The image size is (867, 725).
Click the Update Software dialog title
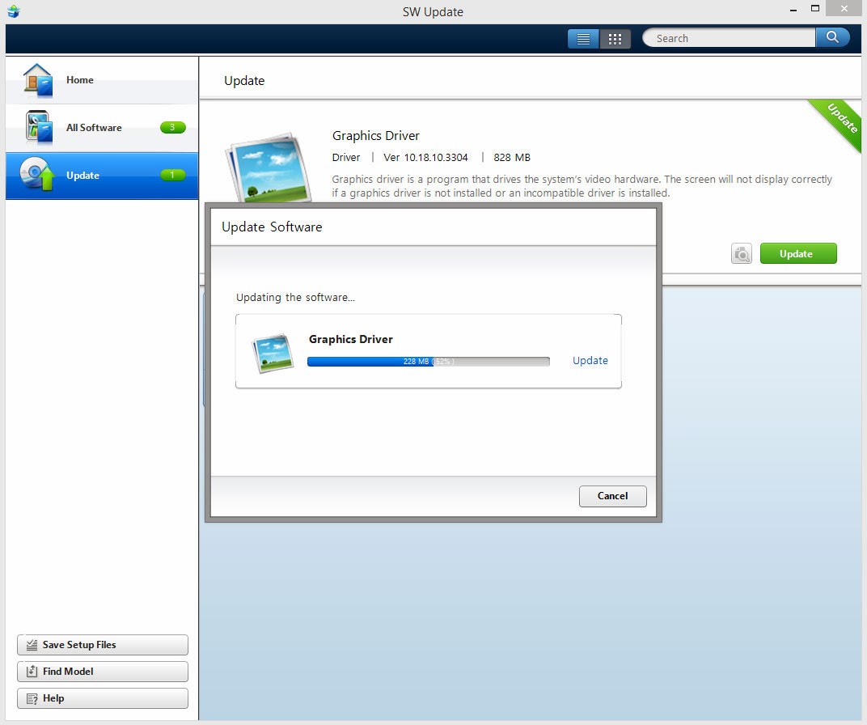click(272, 227)
